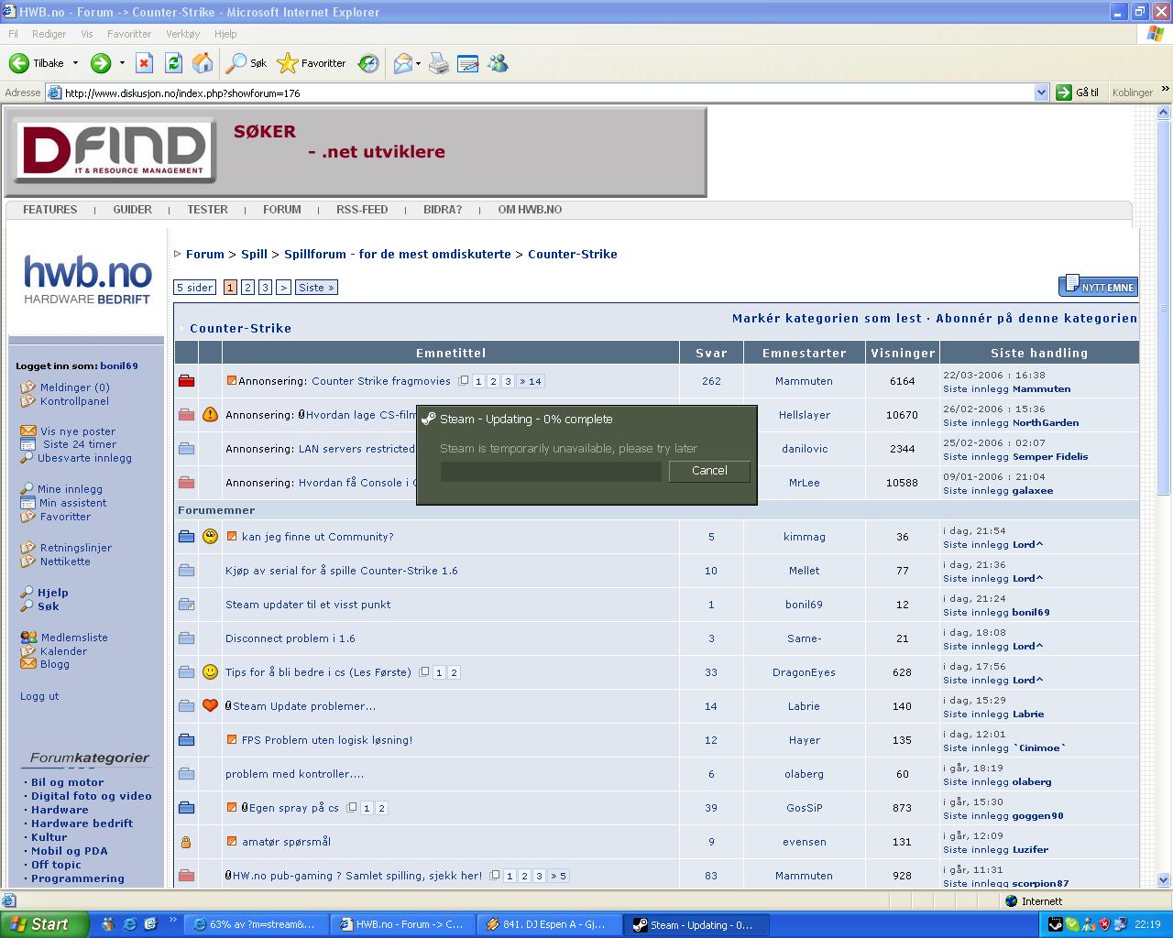
Task: Open the Mail icon in toolbar
Action: (x=402, y=63)
